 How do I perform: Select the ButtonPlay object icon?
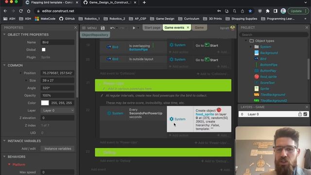(x=257, y=70)
